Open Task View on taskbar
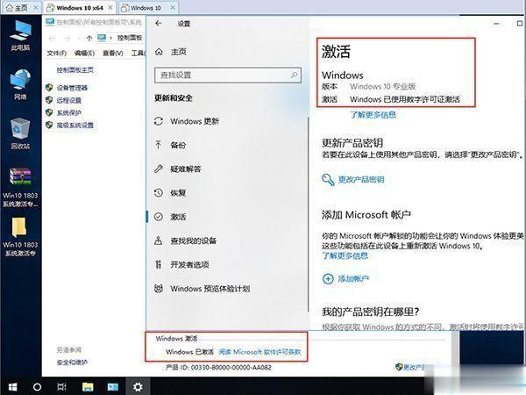Image resolution: width=526 pixels, height=395 pixels. point(61,387)
